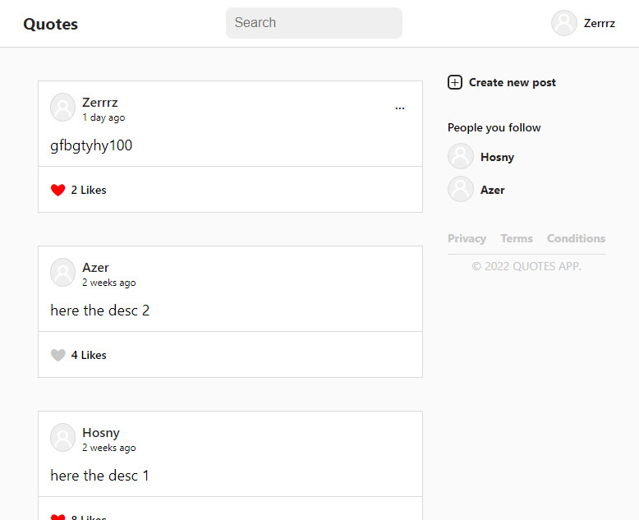
Task: Click the Create new post label
Action: click(x=512, y=82)
